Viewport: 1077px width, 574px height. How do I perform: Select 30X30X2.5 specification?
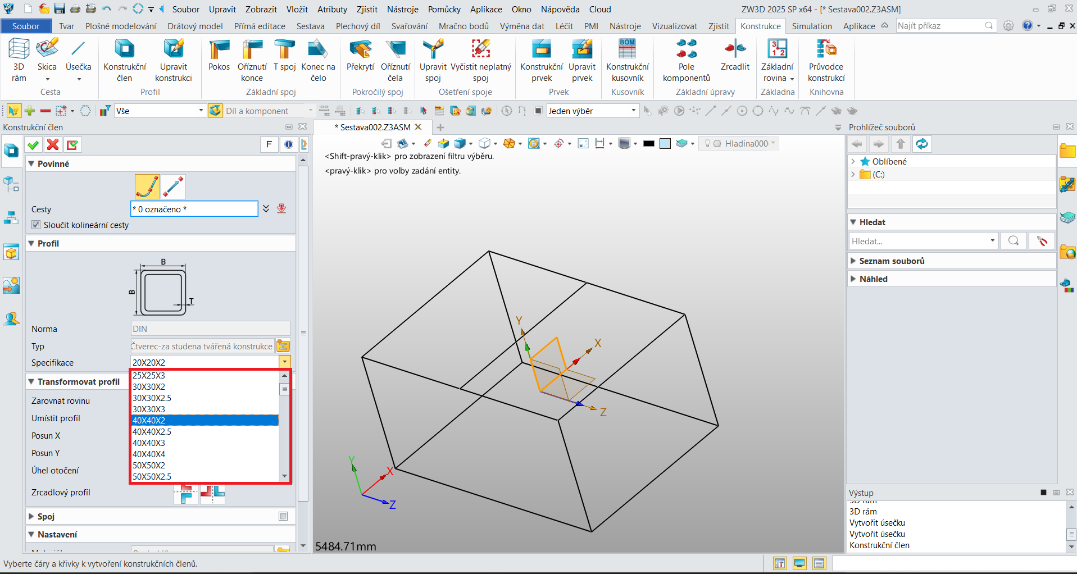205,398
